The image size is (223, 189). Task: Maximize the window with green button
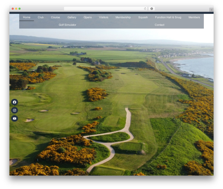point(20,8)
